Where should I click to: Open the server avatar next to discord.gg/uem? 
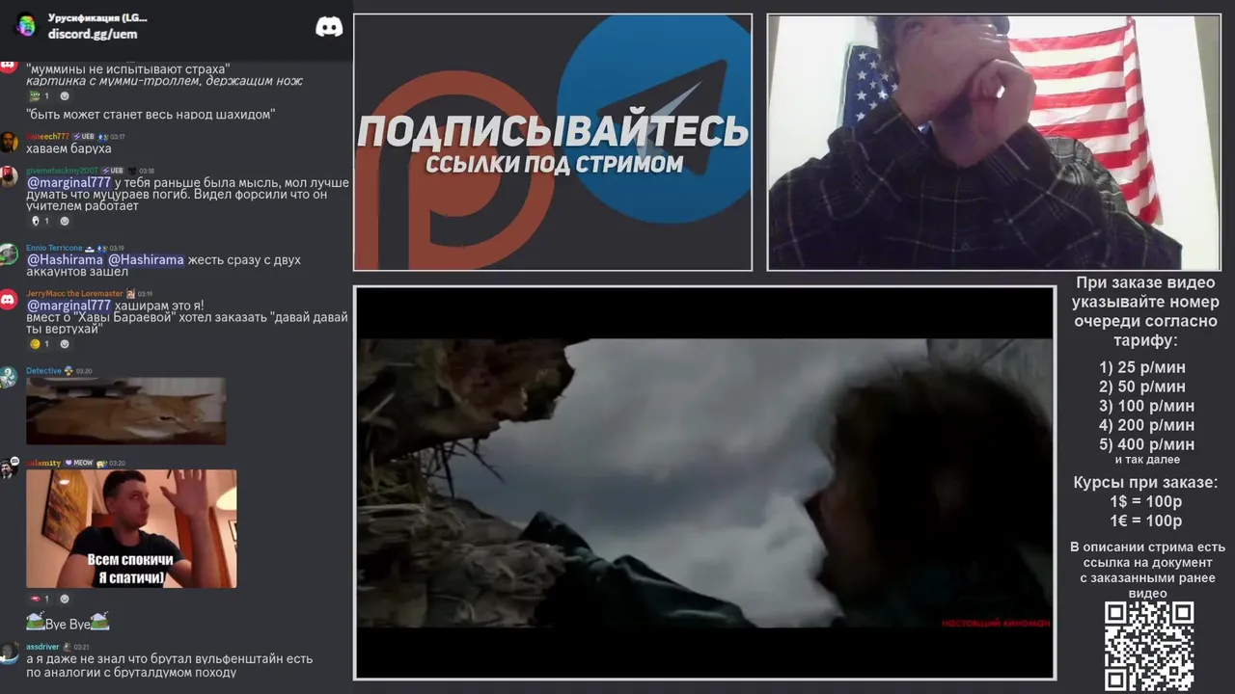[x=26, y=26]
